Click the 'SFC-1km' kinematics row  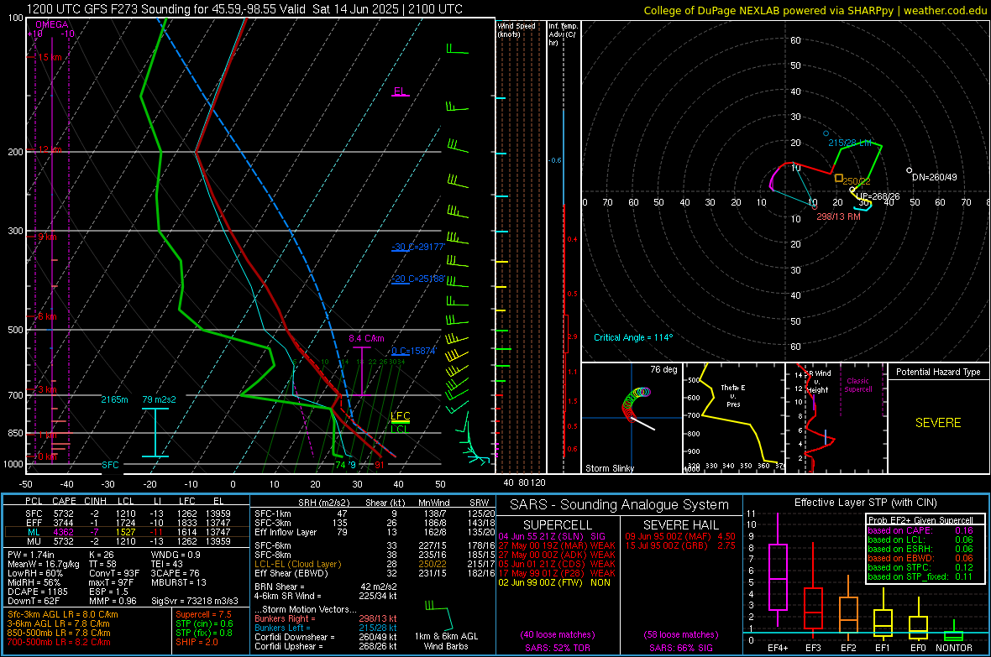tap(375, 514)
